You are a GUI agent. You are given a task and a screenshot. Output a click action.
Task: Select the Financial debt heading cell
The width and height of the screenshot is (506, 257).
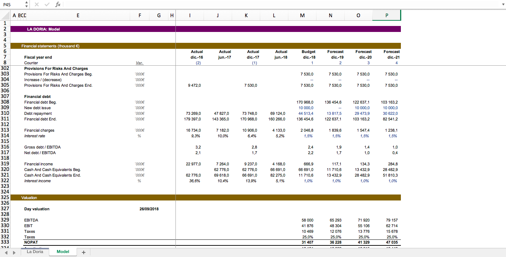point(37,97)
